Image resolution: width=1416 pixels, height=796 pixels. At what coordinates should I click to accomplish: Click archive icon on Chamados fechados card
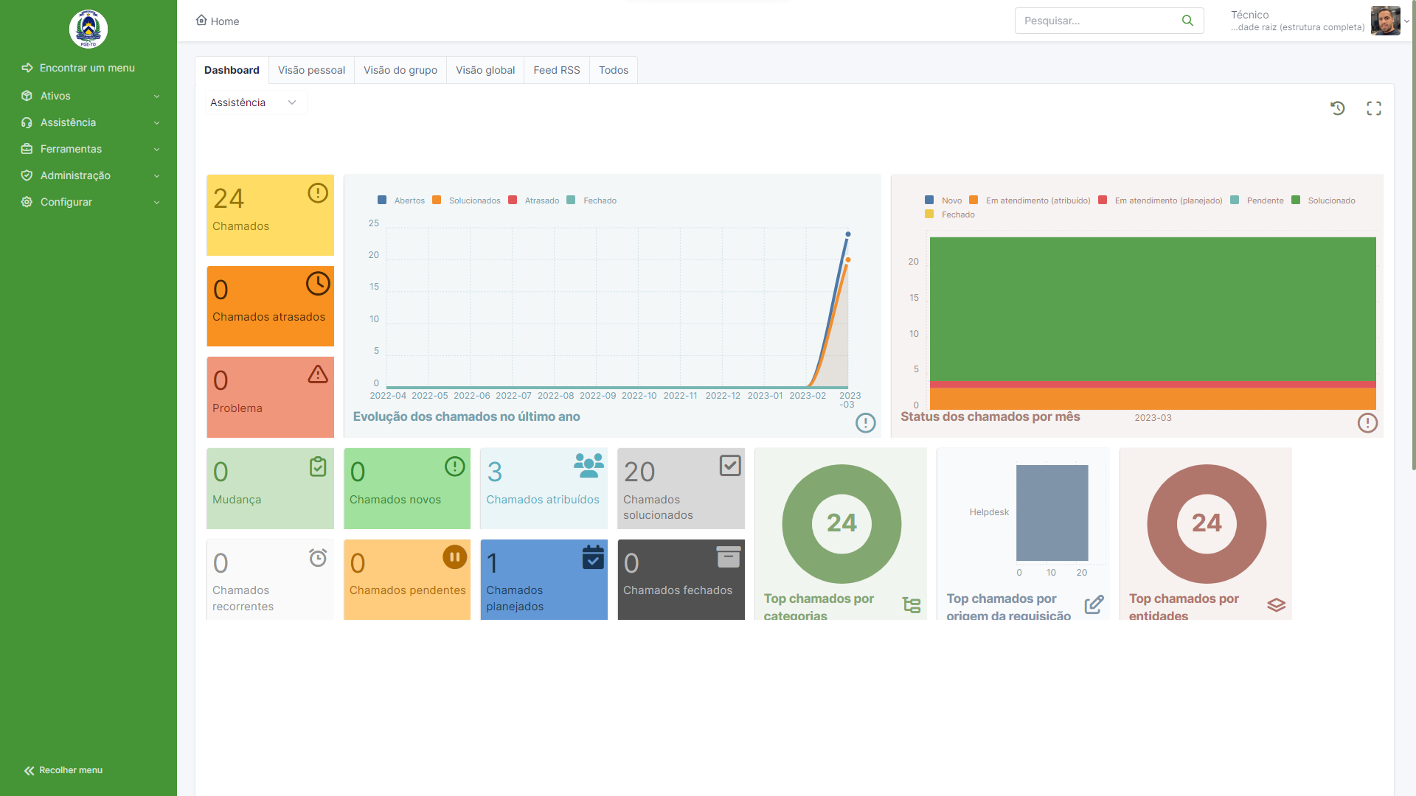(729, 556)
